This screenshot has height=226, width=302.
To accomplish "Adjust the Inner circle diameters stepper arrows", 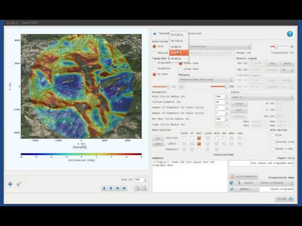I will [x=226, y=108].
